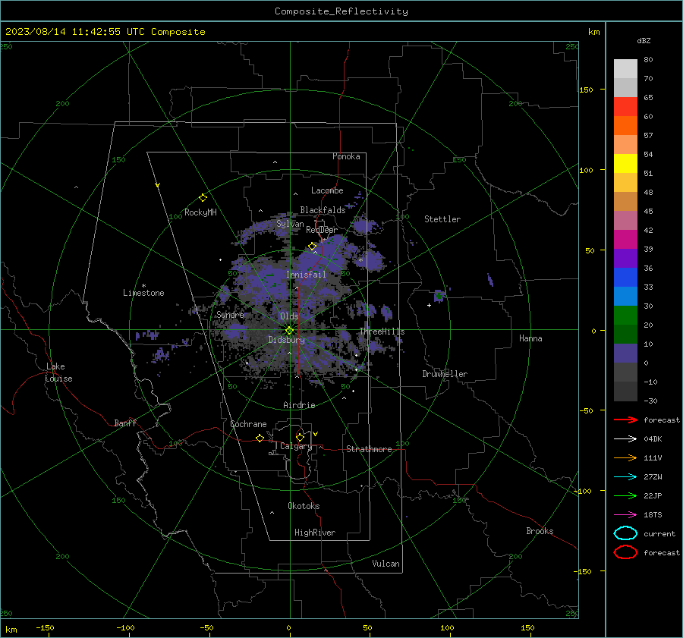Click the red forecast arrow in legend
Image resolution: width=683 pixels, height=638 pixels.
625,420
